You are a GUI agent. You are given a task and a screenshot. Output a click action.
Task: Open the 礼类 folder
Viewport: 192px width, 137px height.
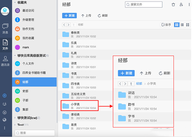(85, 55)
